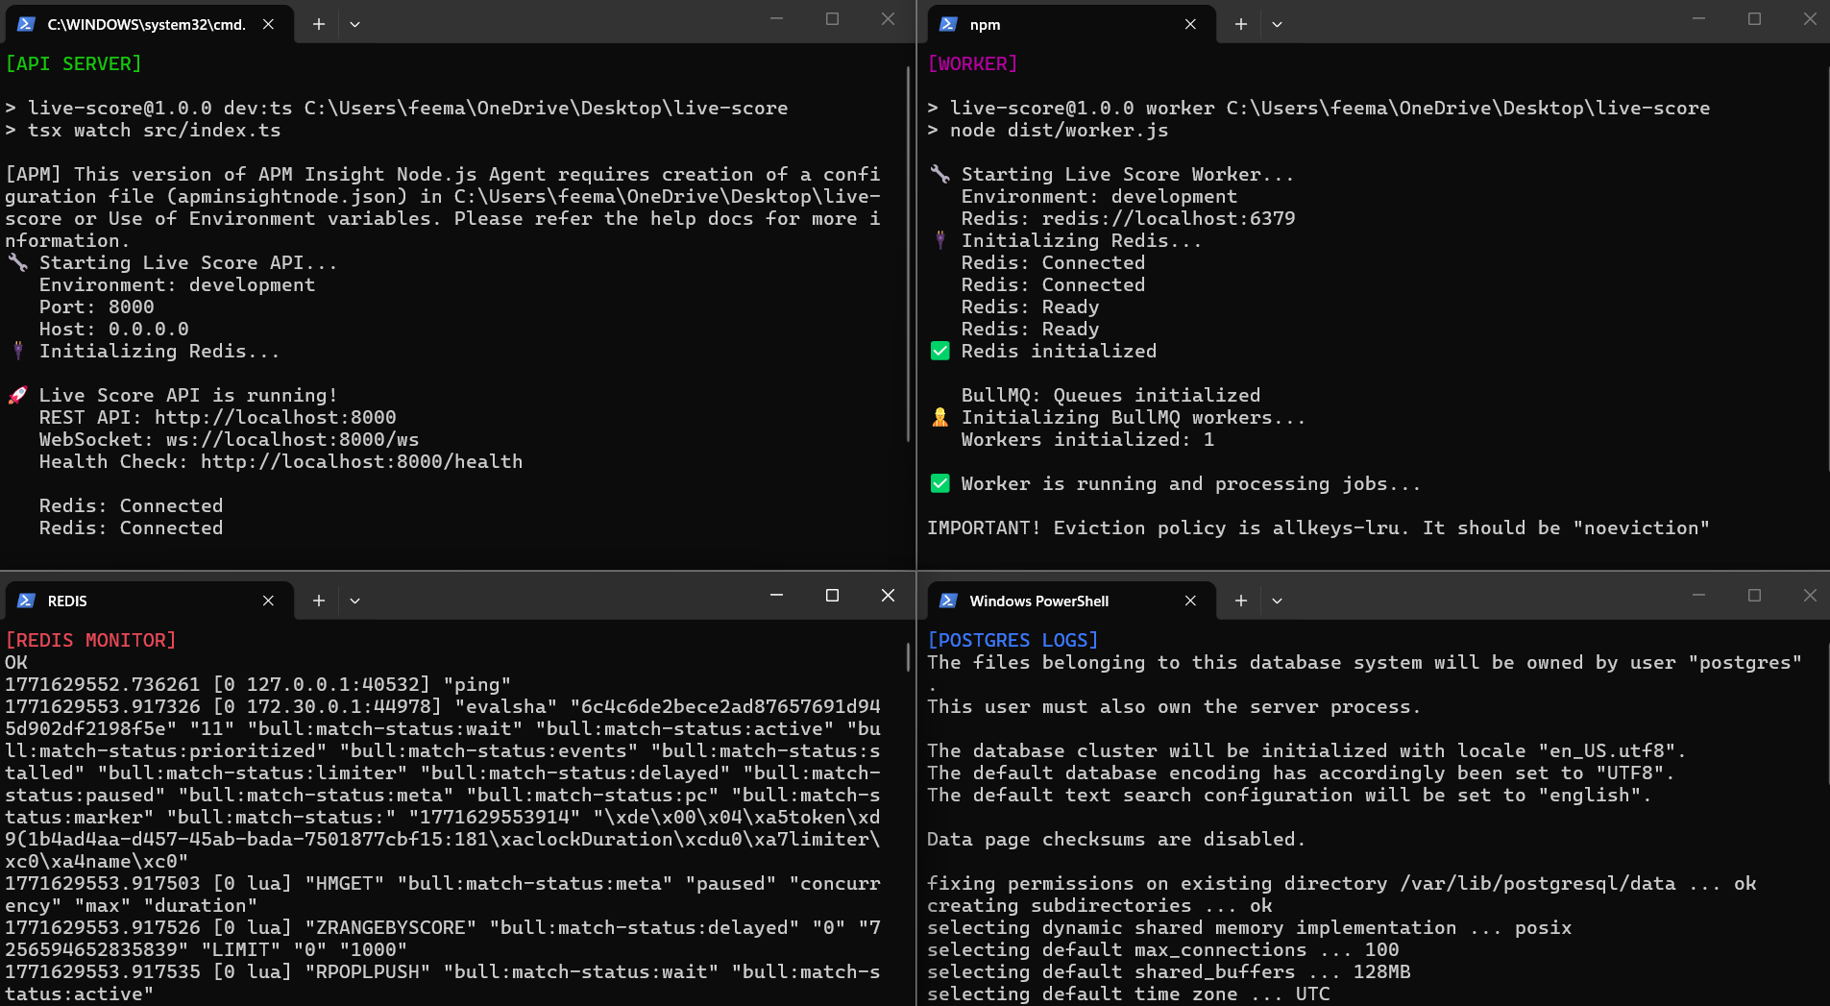Open profile dropdown in REDIS window
Image resolution: width=1830 pixels, height=1006 pixels.
click(354, 601)
